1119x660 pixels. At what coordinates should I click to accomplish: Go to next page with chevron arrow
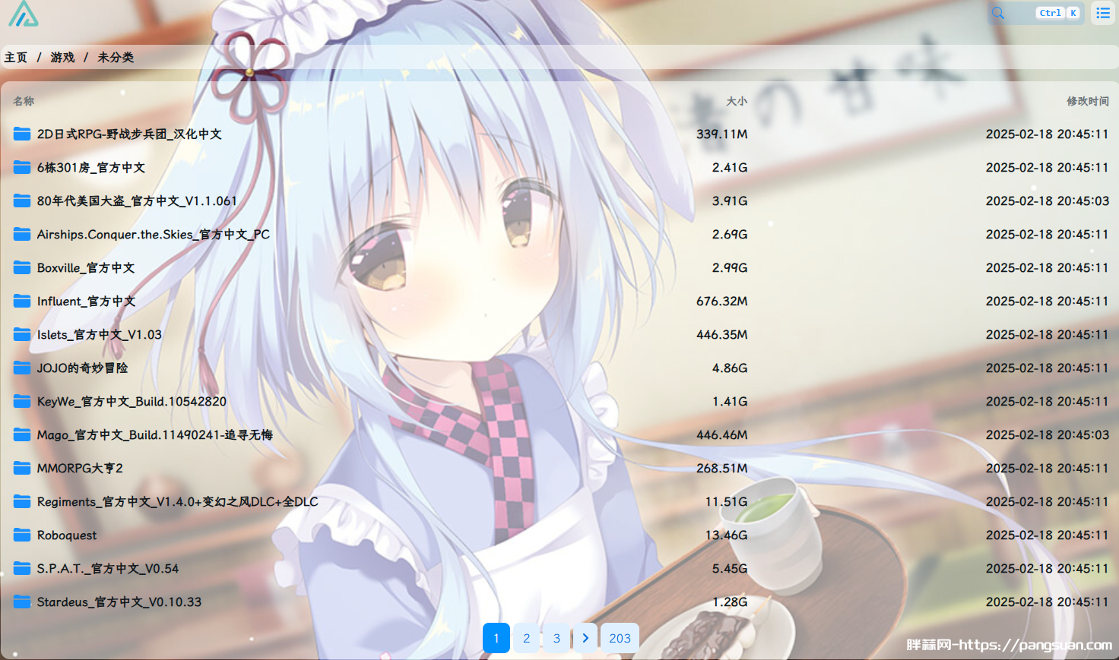pyautogui.click(x=585, y=638)
